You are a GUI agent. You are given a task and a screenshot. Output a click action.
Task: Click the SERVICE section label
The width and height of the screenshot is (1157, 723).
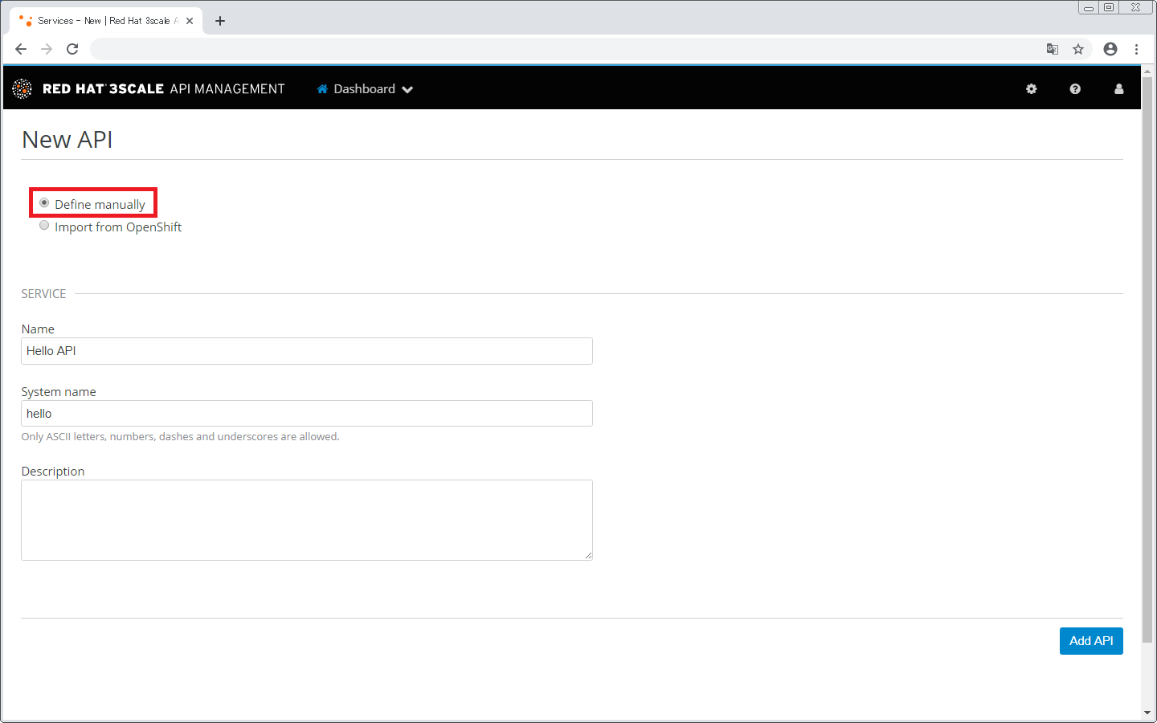point(43,294)
